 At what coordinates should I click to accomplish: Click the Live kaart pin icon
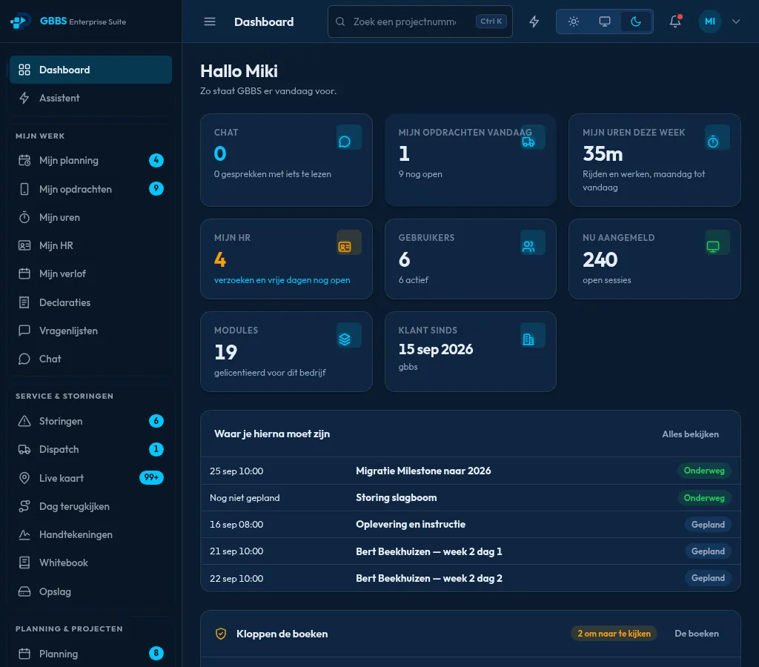[24, 478]
